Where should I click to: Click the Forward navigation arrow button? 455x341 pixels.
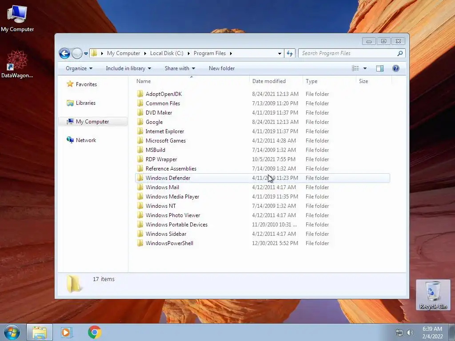[77, 53]
